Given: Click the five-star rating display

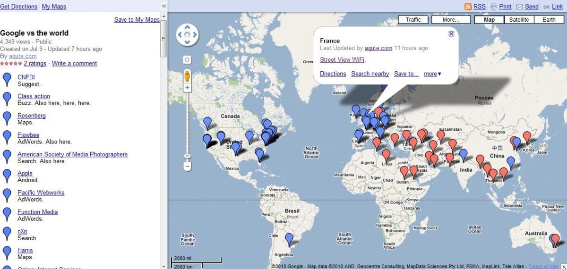Looking at the screenshot, I should [11, 63].
